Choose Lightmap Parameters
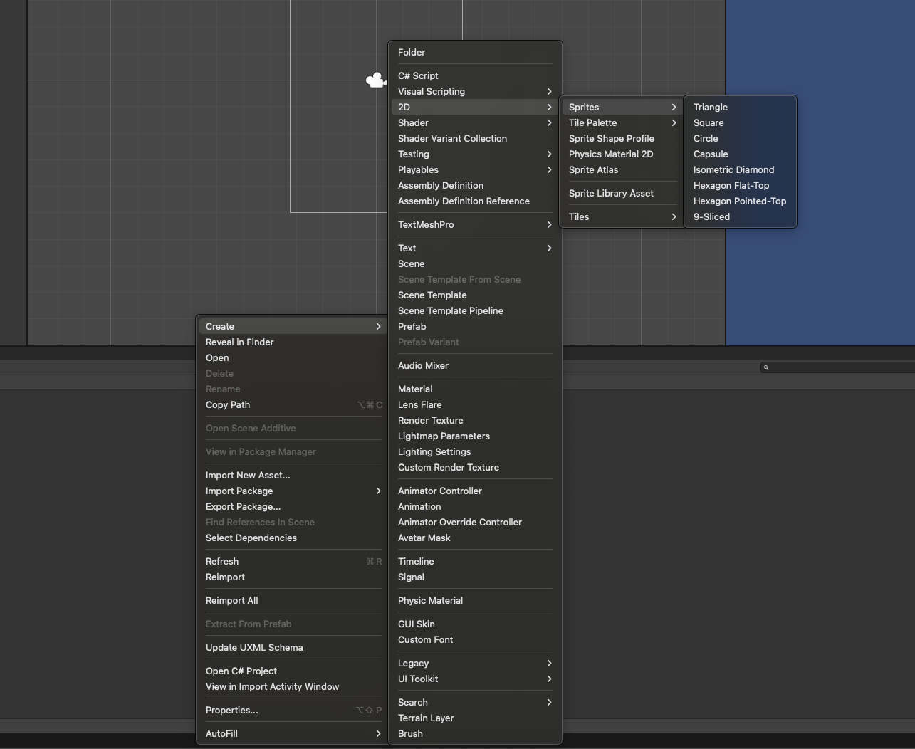 475,436
